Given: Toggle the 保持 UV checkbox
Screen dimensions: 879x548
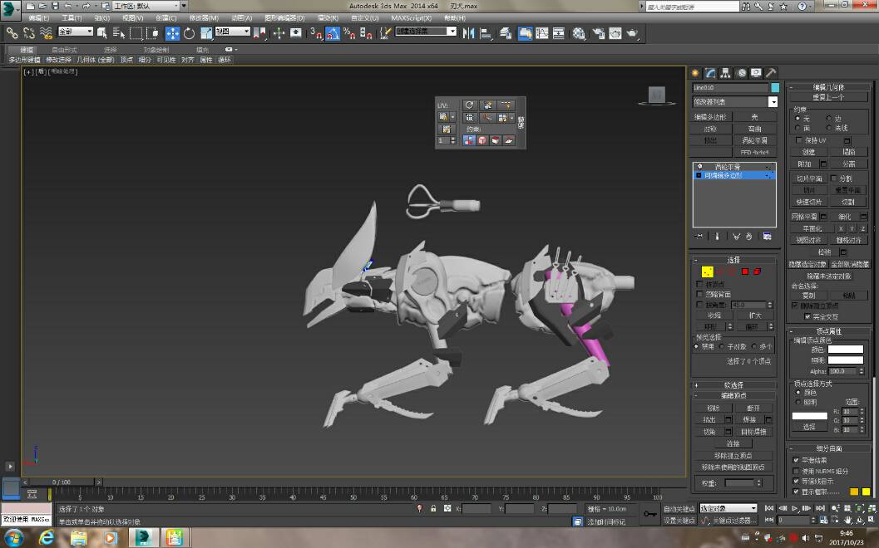Looking at the screenshot, I should click(799, 140).
